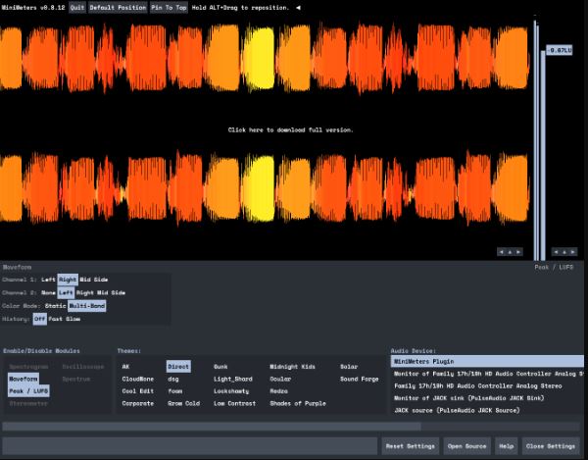Set Channel 2 to Side
This screenshot has width=588, height=460.
(x=119, y=292)
